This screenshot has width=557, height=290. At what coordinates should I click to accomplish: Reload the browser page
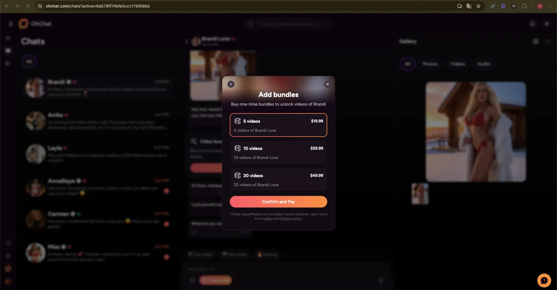28,6
